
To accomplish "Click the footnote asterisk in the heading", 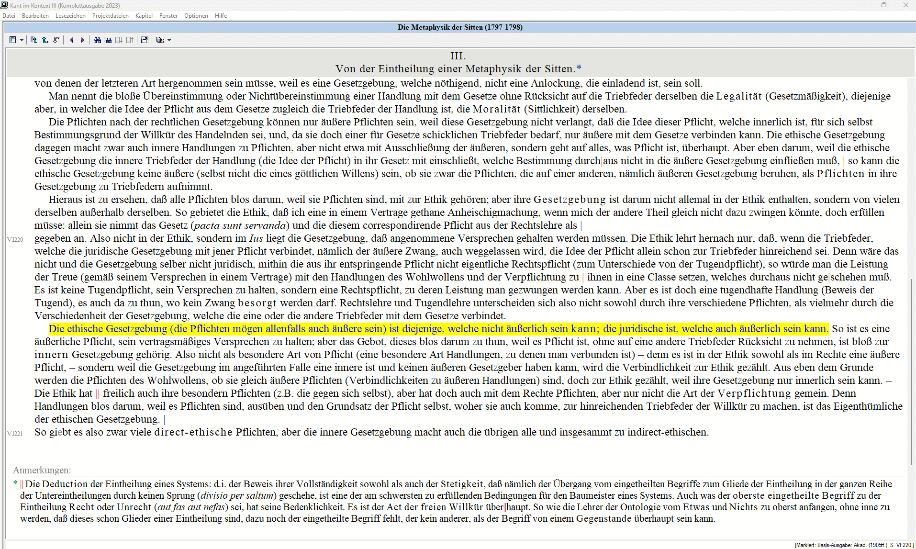I will [579, 68].
